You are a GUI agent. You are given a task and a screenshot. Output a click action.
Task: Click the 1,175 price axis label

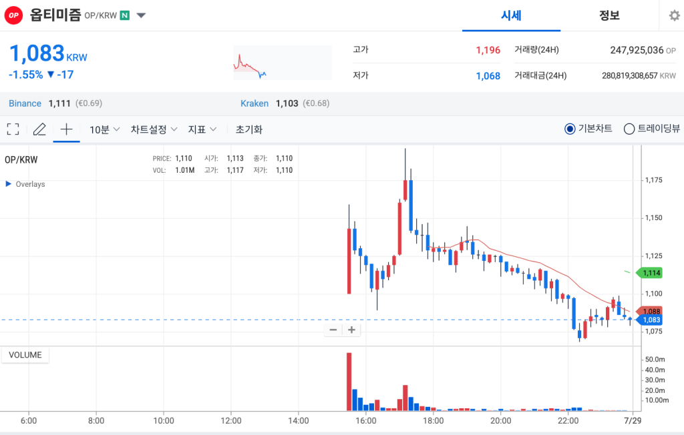click(x=653, y=180)
